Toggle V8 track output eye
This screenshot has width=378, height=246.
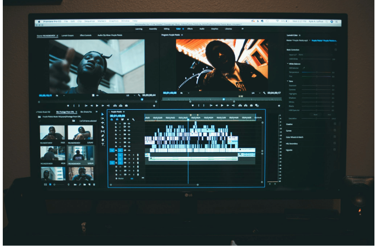pyautogui.click(x=129, y=123)
